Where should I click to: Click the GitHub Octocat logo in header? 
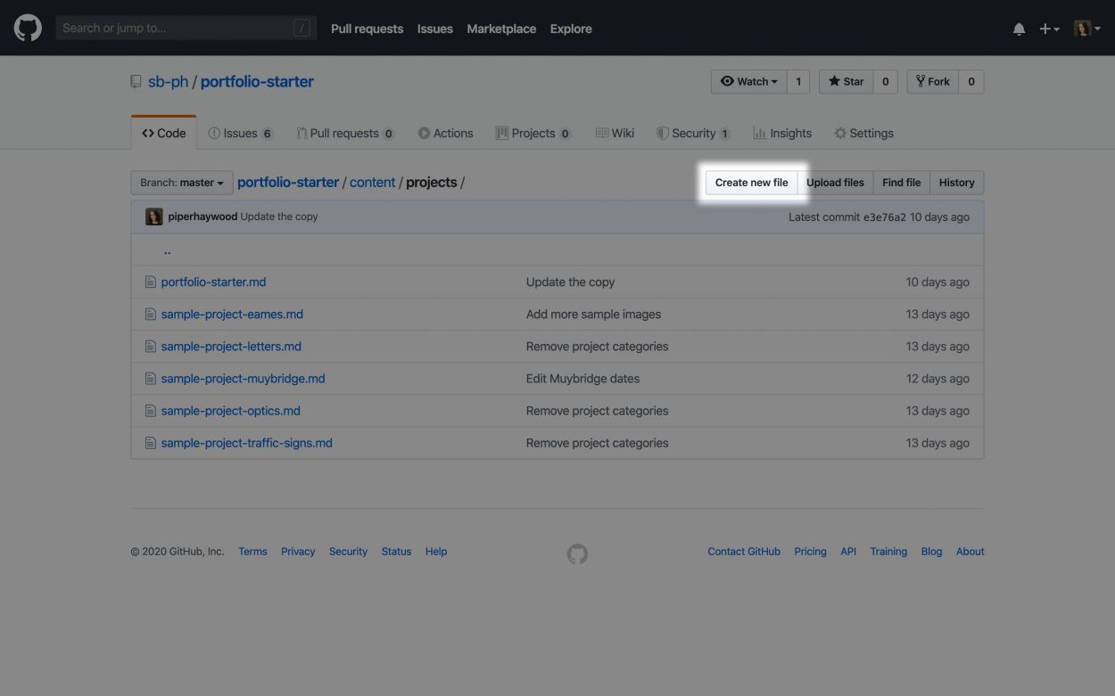[28, 28]
